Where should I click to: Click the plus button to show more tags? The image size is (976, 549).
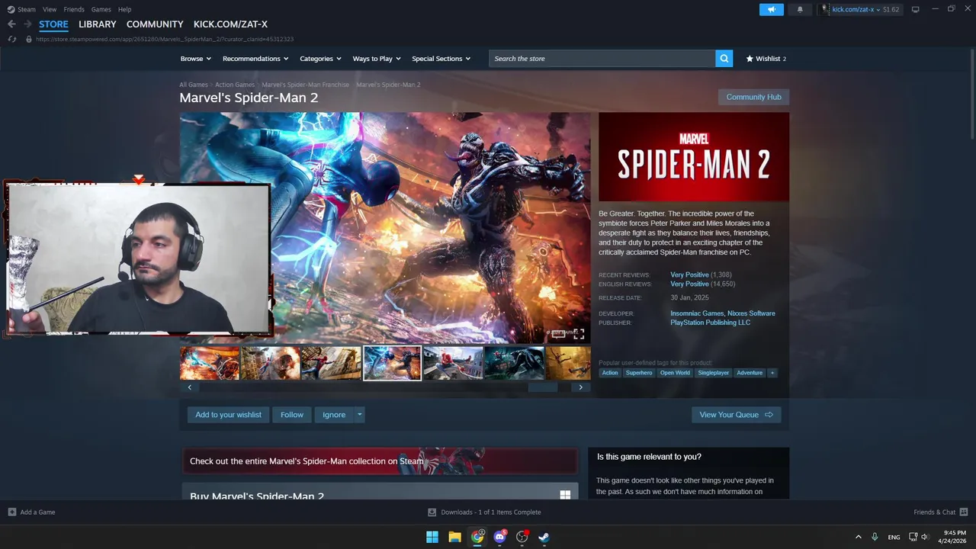[x=772, y=373]
